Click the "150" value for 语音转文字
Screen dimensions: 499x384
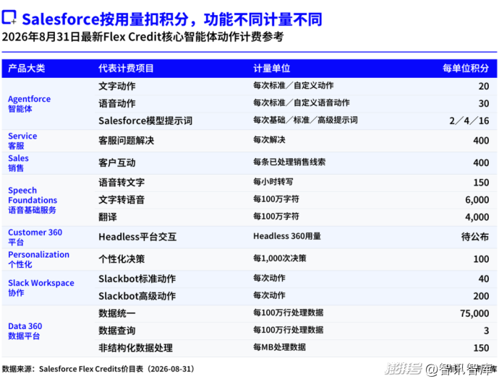pos(481,183)
